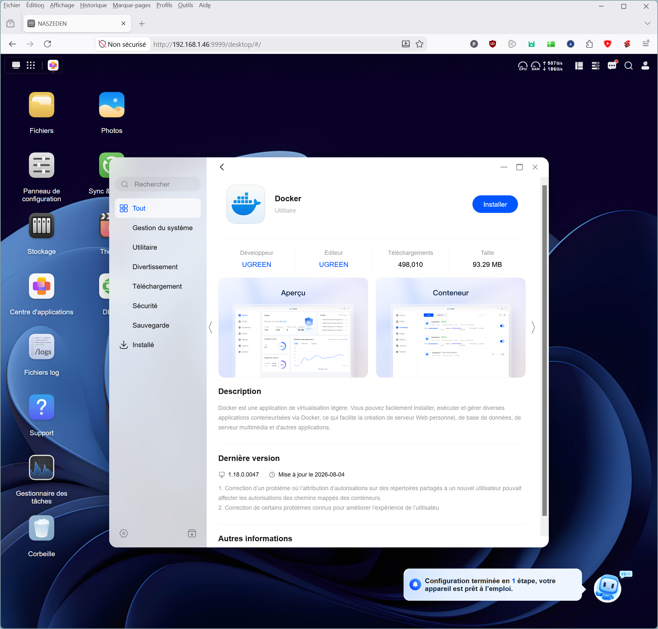Show previous screenshot with left chevron
Image resolution: width=658 pixels, height=629 pixels.
(211, 327)
